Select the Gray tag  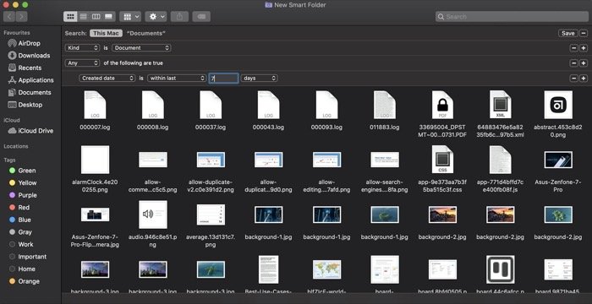pos(21,232)
